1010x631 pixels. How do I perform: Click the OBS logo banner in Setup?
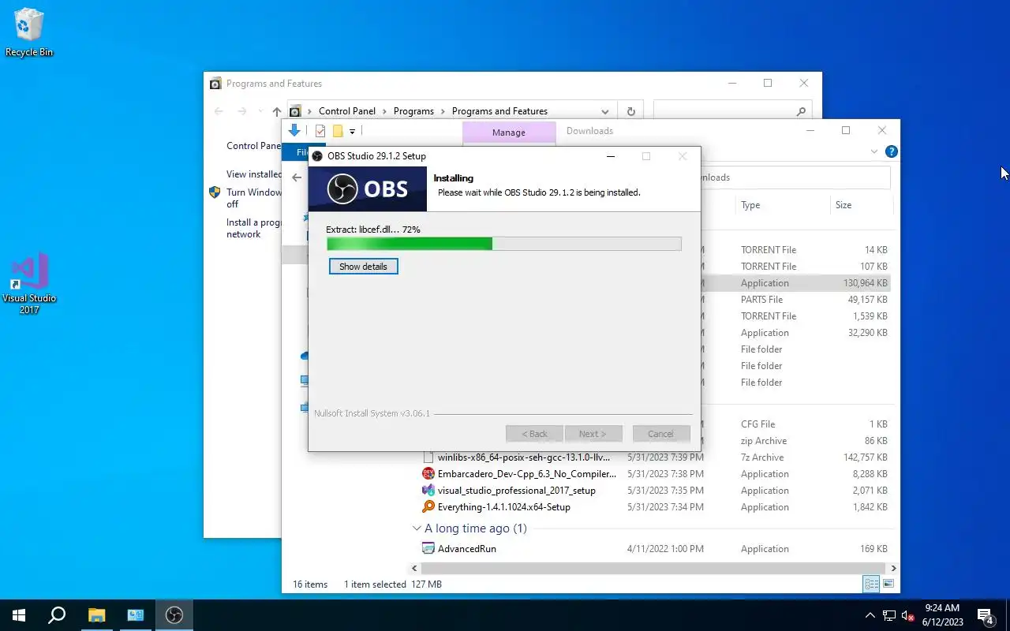point(368,189)
